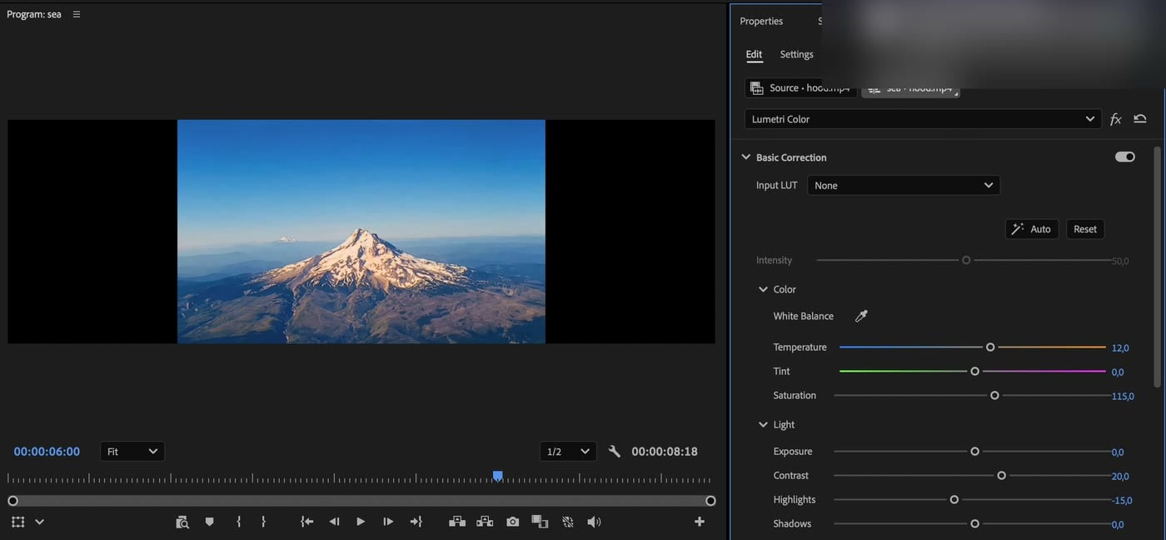Viewport: 1166px width, 540px height.
Task: Click the Mark Out brace icon
Action: click(263, 522)
